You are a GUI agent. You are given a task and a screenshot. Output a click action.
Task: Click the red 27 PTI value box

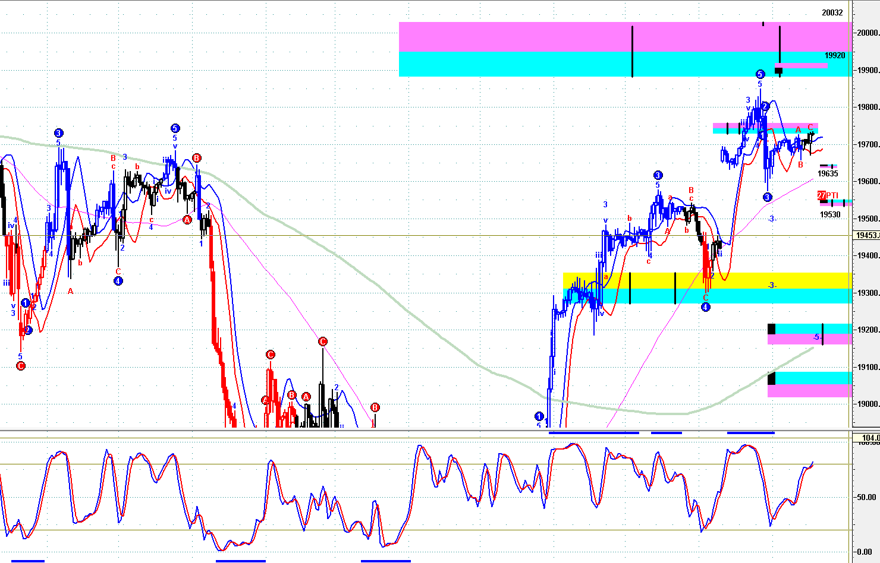point(821,195)
